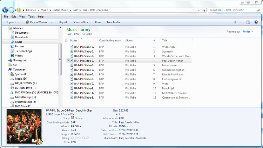
Task: Open the Documents library icon
Action: 12,33
